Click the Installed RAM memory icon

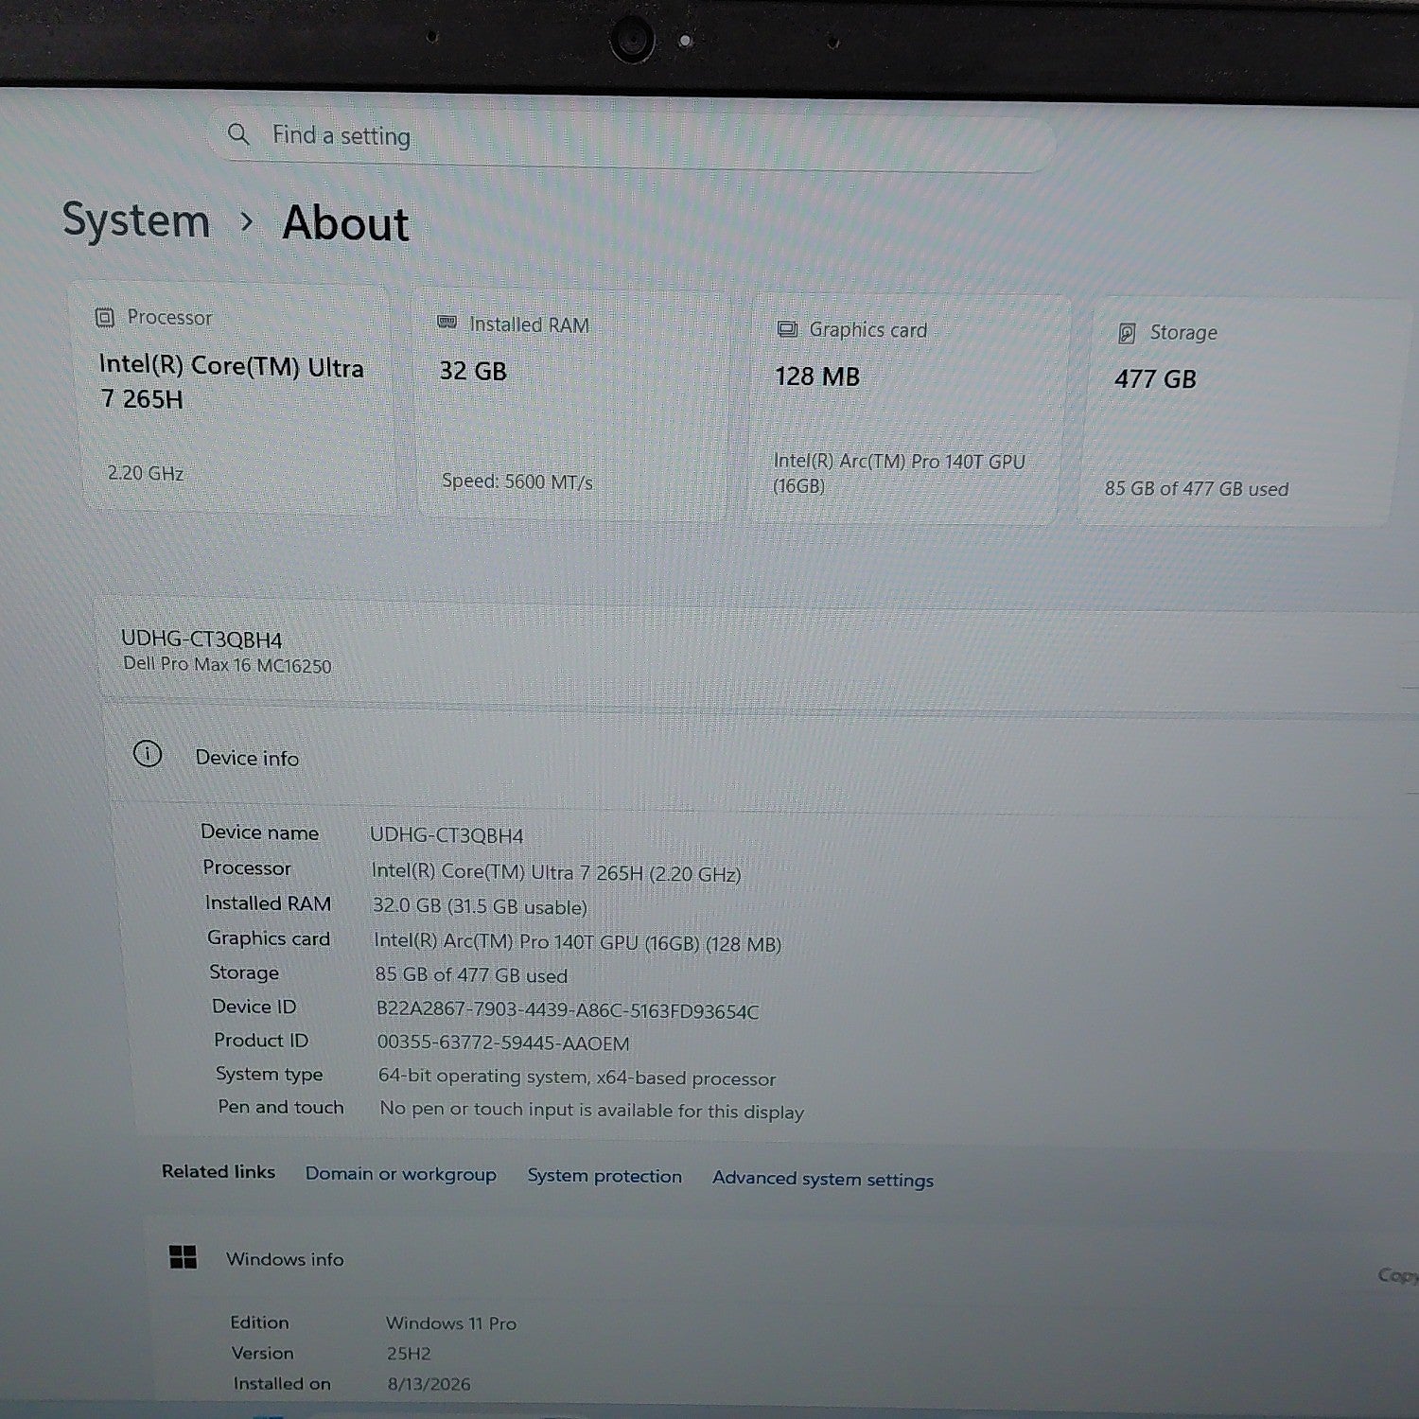[447, 324]
